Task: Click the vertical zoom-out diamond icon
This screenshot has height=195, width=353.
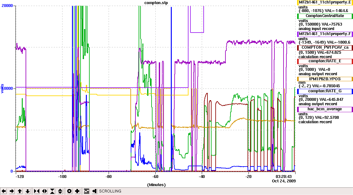Action: tap(60, 191)
